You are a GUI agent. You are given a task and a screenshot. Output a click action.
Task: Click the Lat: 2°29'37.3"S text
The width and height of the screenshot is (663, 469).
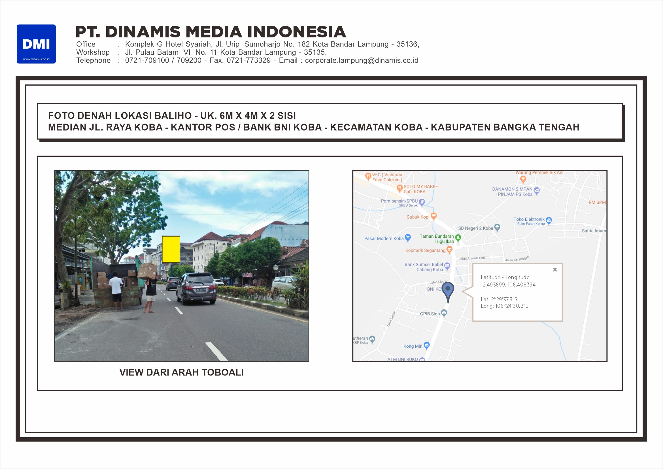pyautogui.click(x=499, y=300)
